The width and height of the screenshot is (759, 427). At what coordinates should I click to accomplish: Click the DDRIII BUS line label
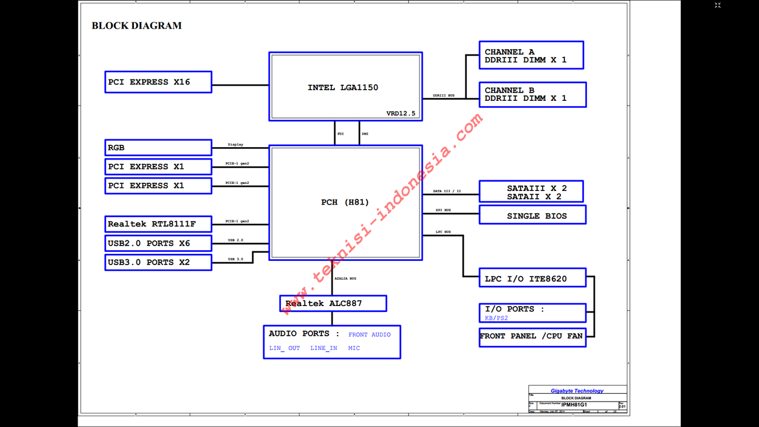pos(444,95)
